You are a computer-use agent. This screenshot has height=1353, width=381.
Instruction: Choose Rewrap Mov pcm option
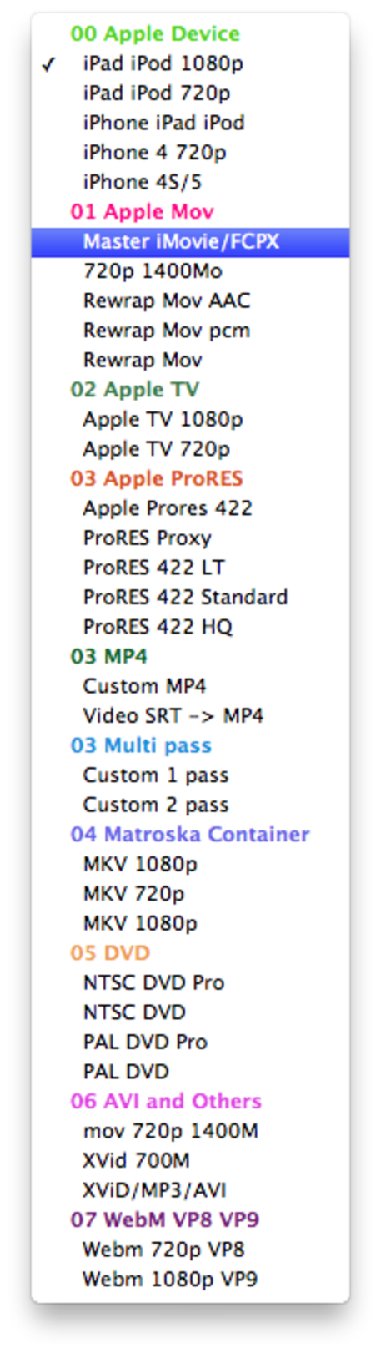click(x=190, y=331)
